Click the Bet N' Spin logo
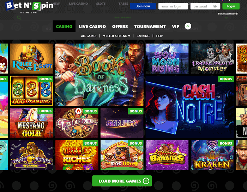The width and height of the screenshot is (247, 192). (x=29, y=7)
